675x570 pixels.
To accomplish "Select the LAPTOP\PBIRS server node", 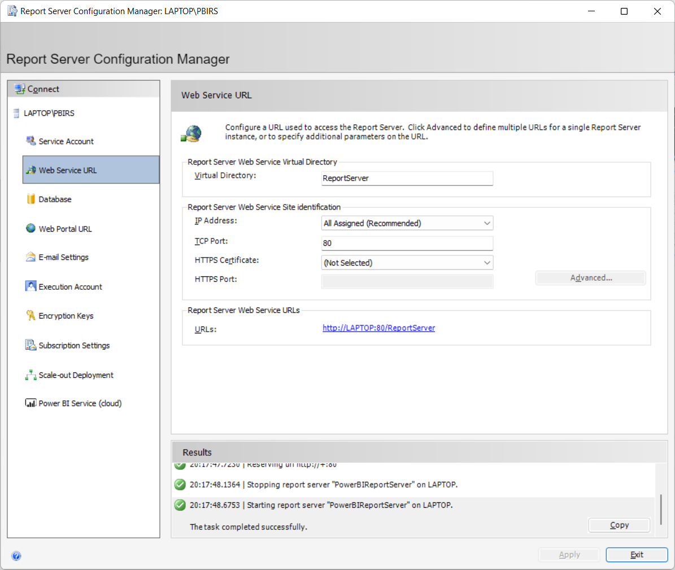I will click(x=49, y=113).
